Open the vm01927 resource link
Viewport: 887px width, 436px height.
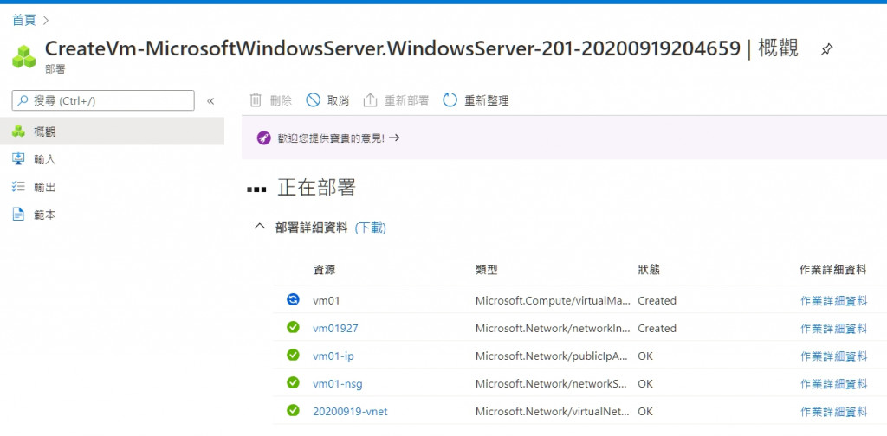335,328
